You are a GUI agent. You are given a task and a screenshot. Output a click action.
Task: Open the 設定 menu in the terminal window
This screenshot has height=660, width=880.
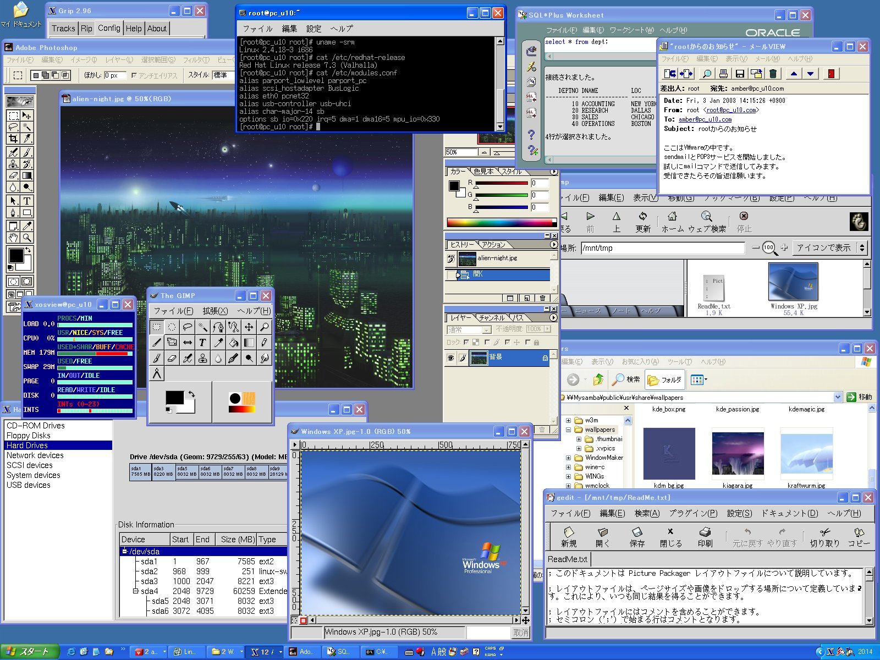pyautogui.click(x=314, y=29)
